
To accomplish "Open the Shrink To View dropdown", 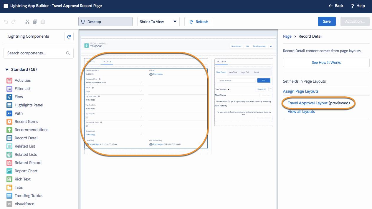I will (158, 21).
